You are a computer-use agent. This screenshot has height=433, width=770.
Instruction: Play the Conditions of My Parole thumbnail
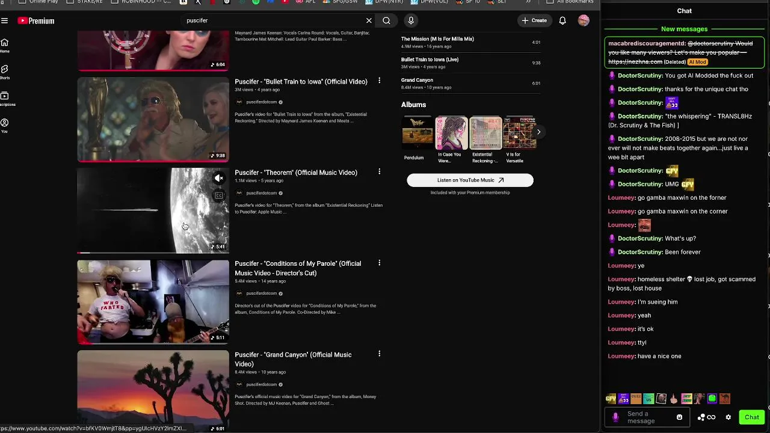point(153,302)
